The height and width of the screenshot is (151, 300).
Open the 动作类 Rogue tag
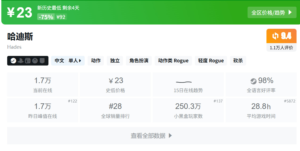(x=173, y=61)
